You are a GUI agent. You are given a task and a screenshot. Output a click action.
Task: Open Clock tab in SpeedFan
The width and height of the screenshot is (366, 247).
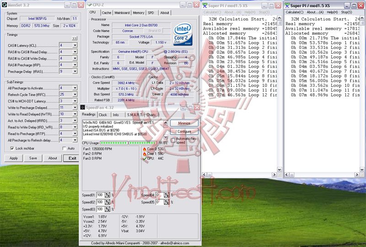[103, 115]
